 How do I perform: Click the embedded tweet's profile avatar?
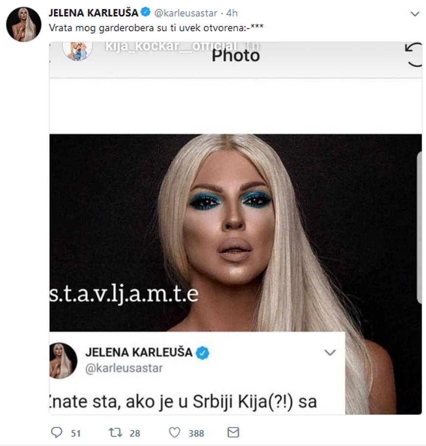pyautogui.click(x=63, y=361)
